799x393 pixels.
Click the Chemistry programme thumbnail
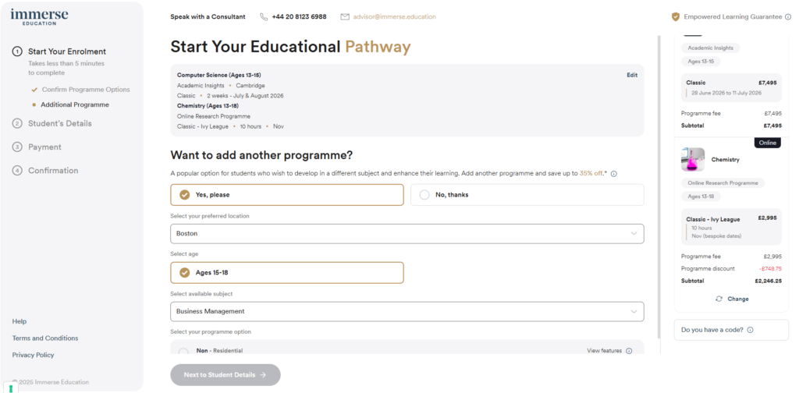click(693, 160)
